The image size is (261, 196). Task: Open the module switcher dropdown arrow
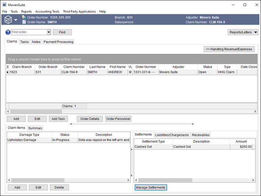click(16, 20)
